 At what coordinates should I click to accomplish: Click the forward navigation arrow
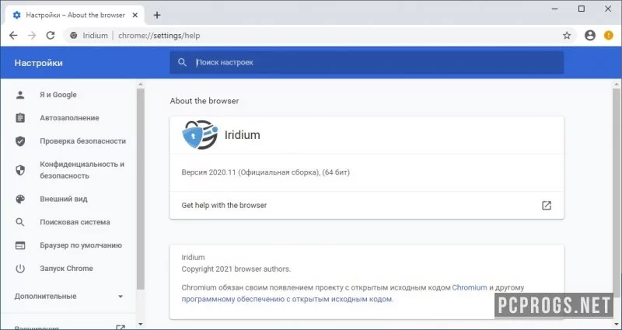point(32,36)
